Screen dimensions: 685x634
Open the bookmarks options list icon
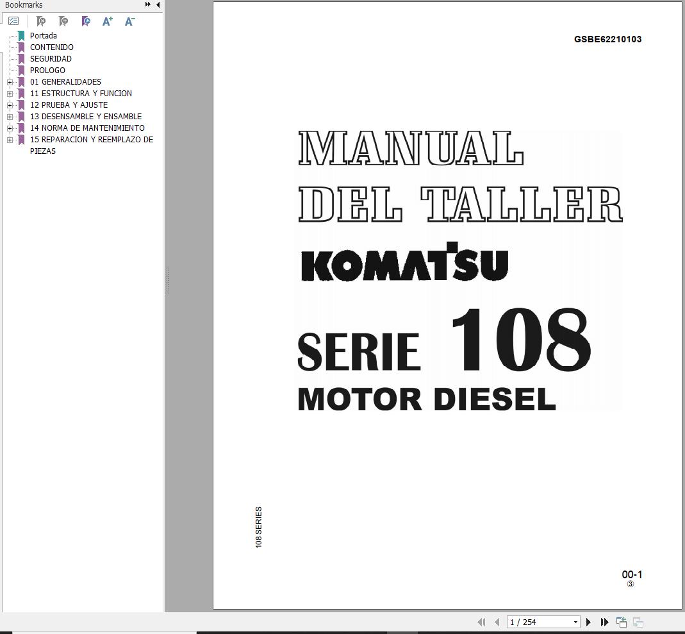(x=13, y=21)
